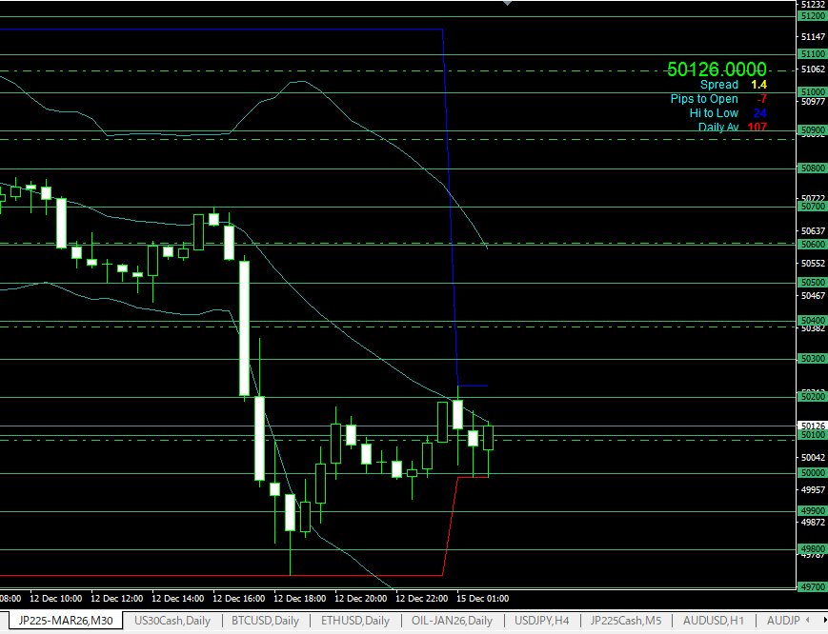Select the Daily Av label
This screenshot has width=828, height=634.
[717, 128]
